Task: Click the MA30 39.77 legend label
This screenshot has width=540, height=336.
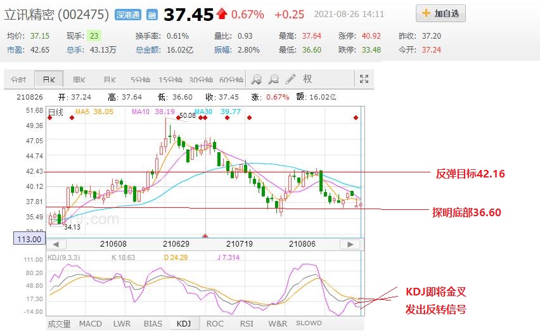Action: click(217, 112)
